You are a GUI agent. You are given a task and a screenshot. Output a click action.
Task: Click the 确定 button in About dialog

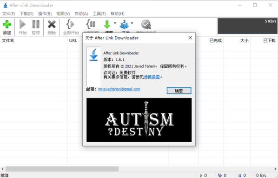[179, 91]
